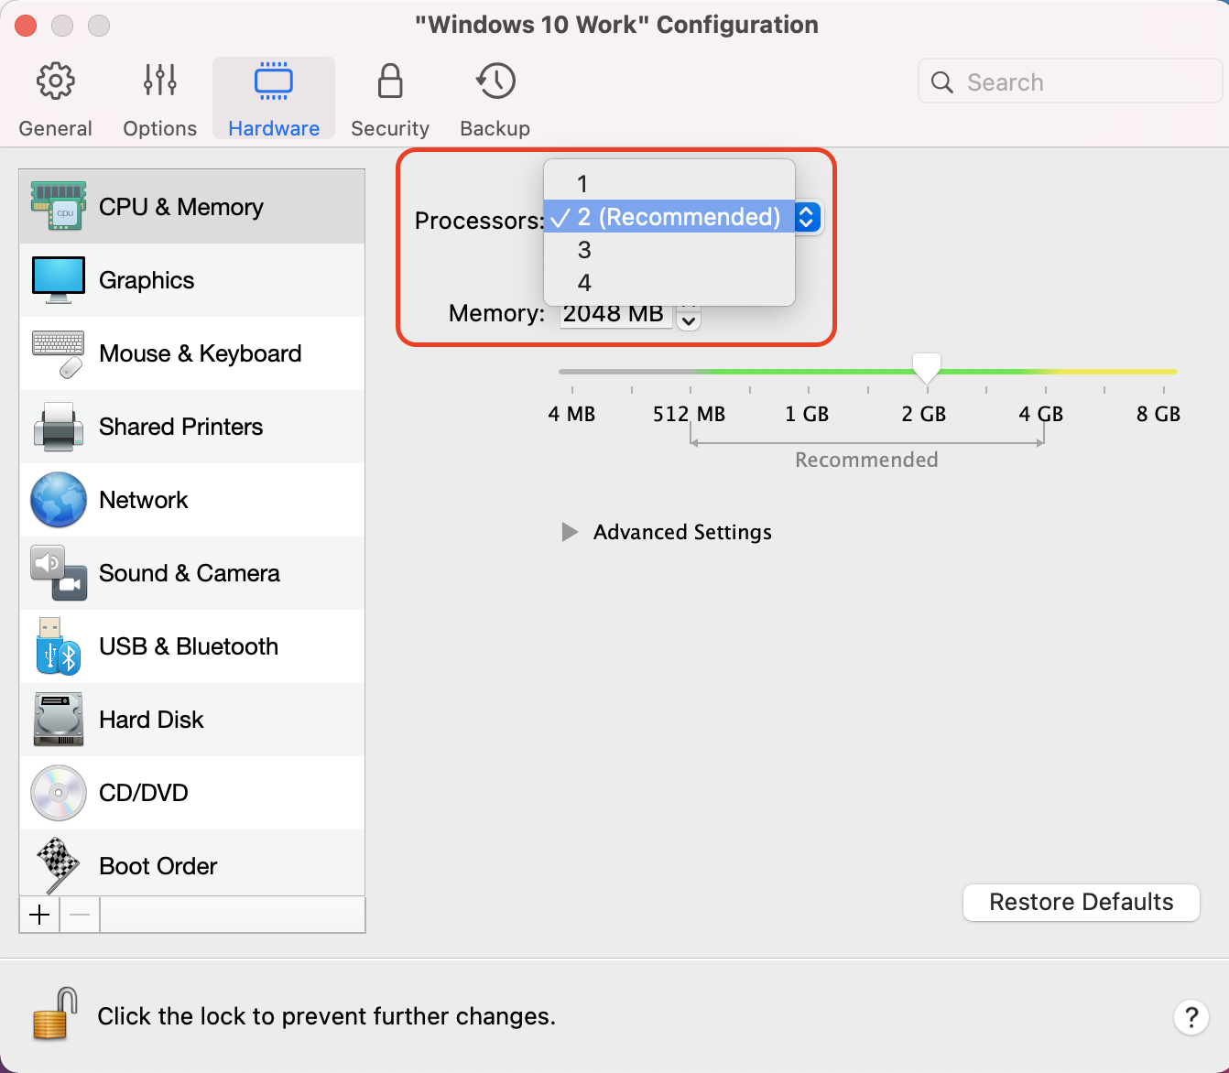Click the Network globe icon

coord(59,500)
